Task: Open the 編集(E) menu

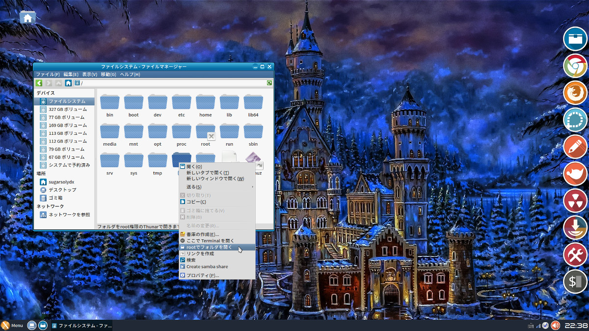Action: tap(71, 75)
